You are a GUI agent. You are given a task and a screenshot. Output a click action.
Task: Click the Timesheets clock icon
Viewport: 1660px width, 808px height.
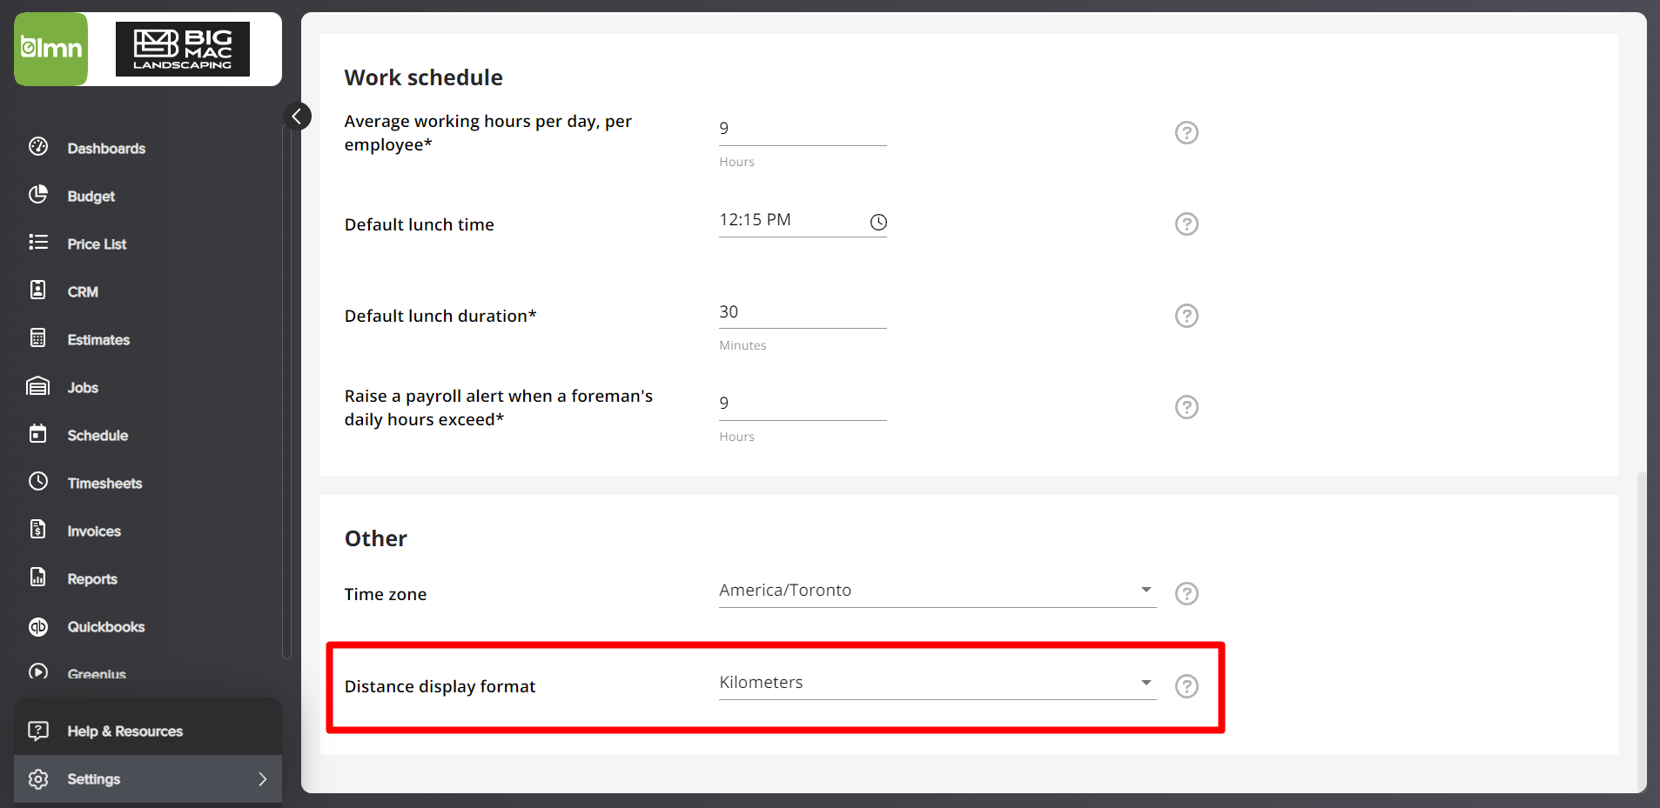(38, 481)
